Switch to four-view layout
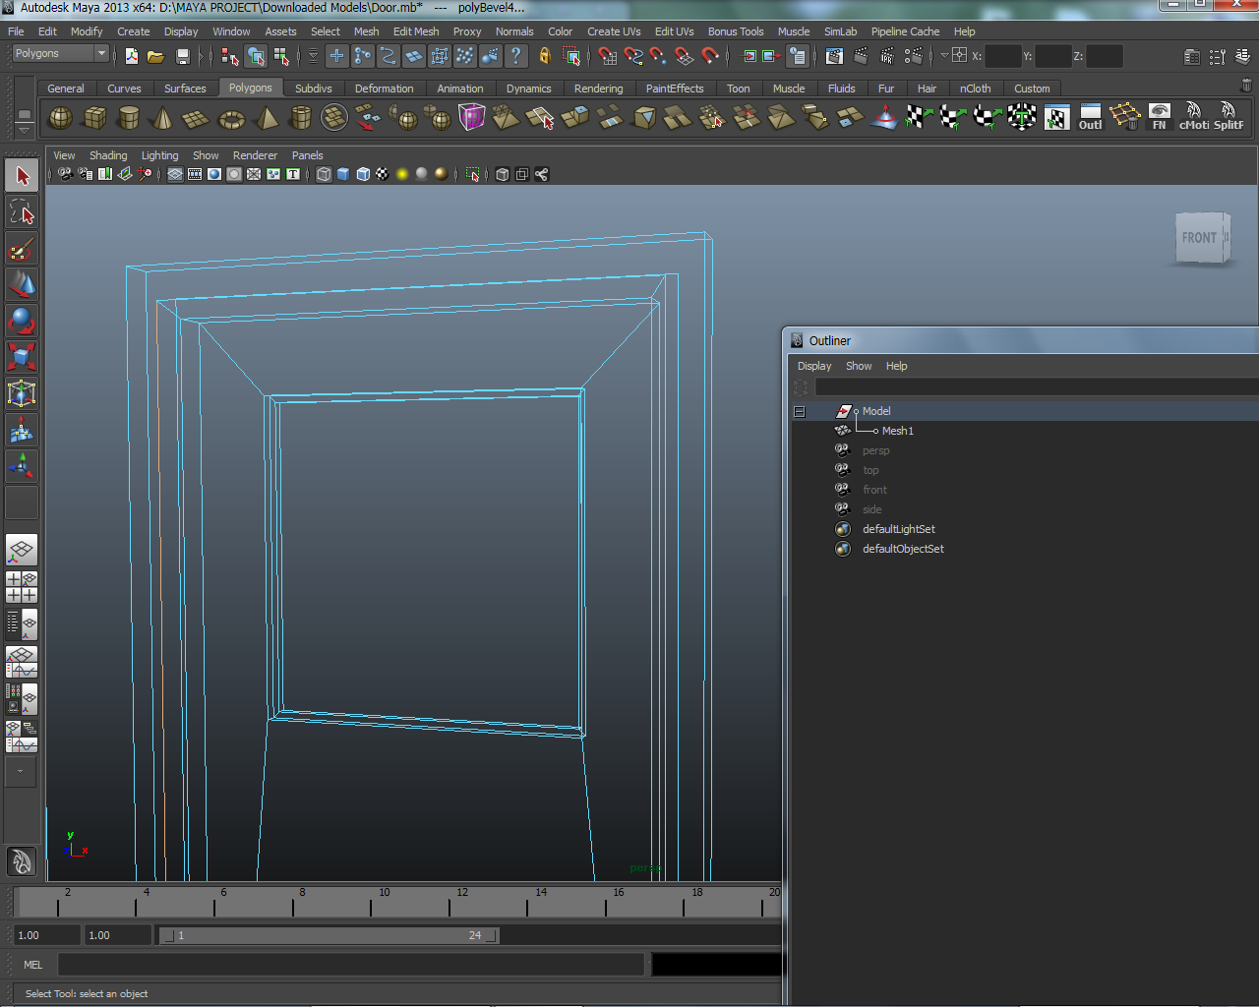The height and width of the screenshot is (1007, 1259). [22, 586]
